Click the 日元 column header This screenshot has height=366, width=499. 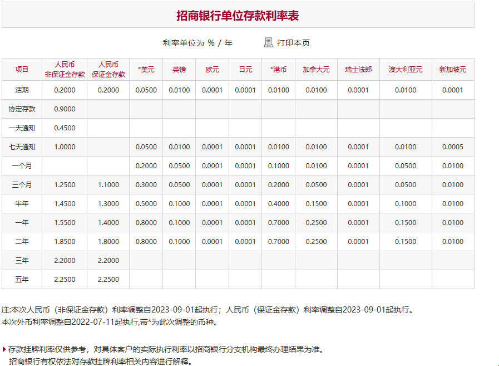245,69
